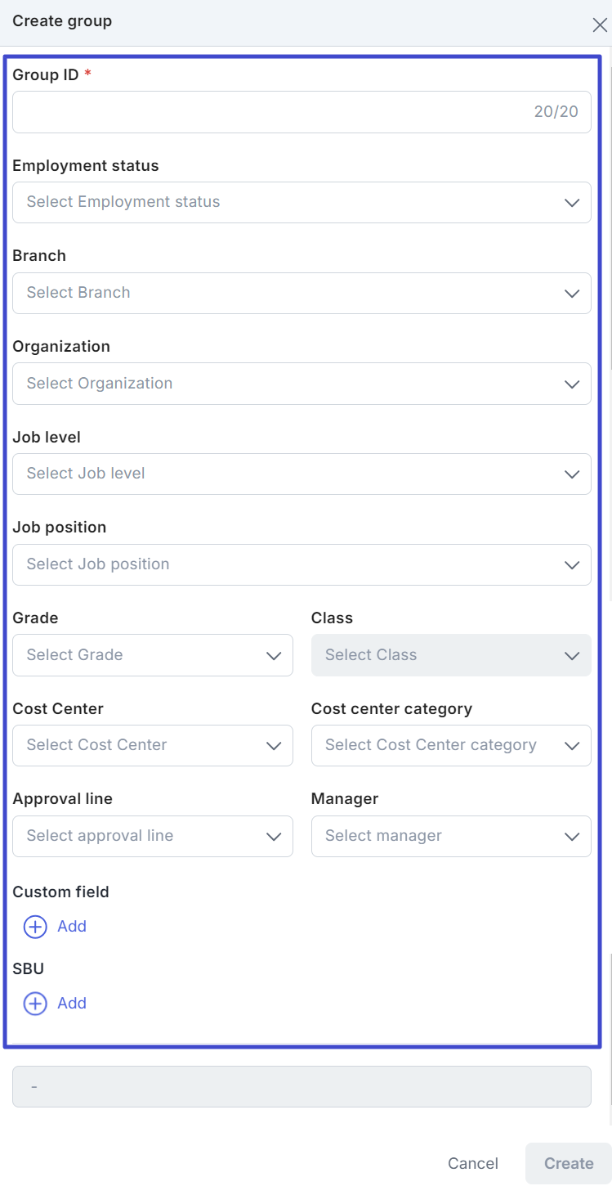This screenshot has width=612, height=1195.
Task: Open the Job position dropdown
Action: point(302,564)
